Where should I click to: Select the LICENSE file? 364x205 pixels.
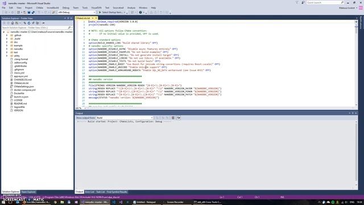tap(18, 100)
